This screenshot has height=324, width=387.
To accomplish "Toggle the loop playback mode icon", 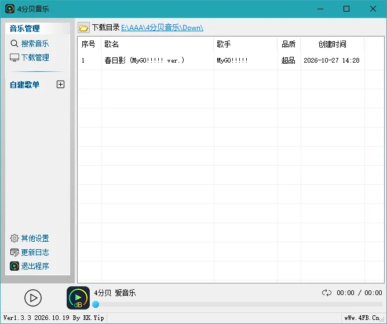I will coord(327,293).
